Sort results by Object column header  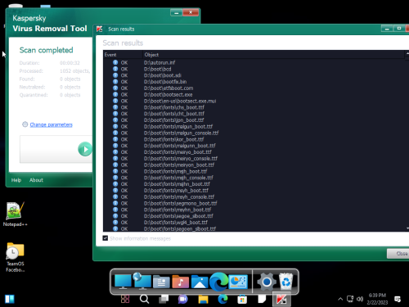273,55
